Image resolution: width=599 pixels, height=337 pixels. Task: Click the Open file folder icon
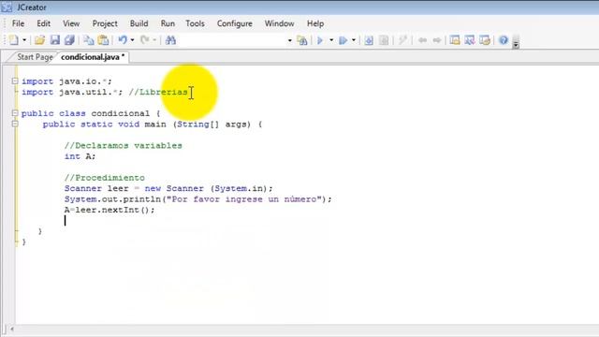pyautogui.click(x=39, y=39)
